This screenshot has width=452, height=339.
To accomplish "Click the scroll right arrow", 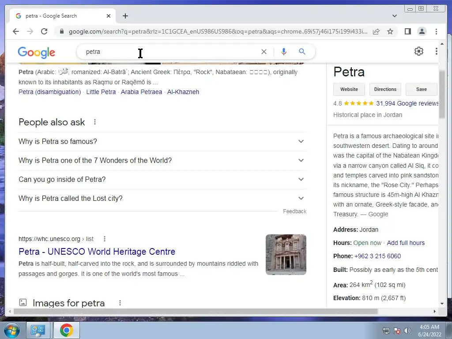I will (x=435, y=311).
